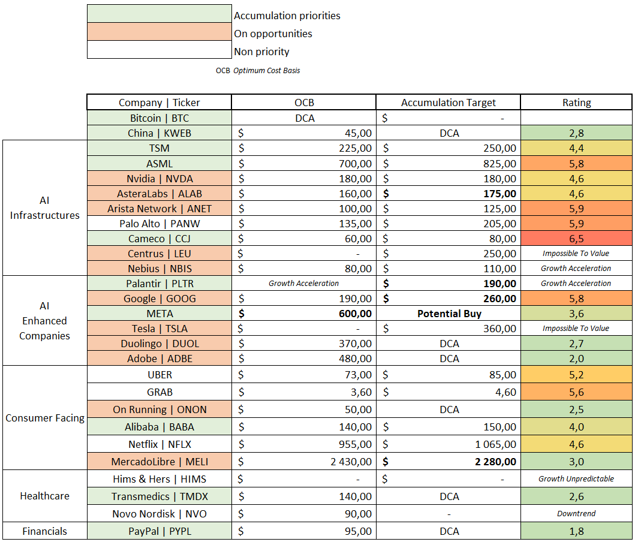
Task: Select the TSM company cell
Action: click(159, 148)
